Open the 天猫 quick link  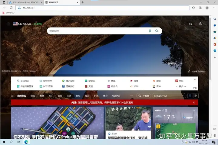89,86
